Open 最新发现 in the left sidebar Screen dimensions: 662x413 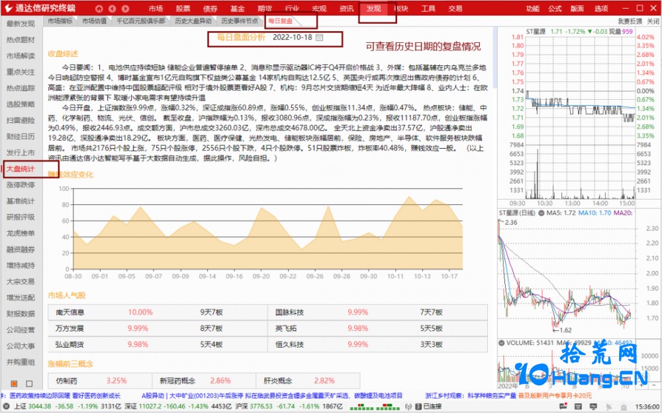click(21, 24)
